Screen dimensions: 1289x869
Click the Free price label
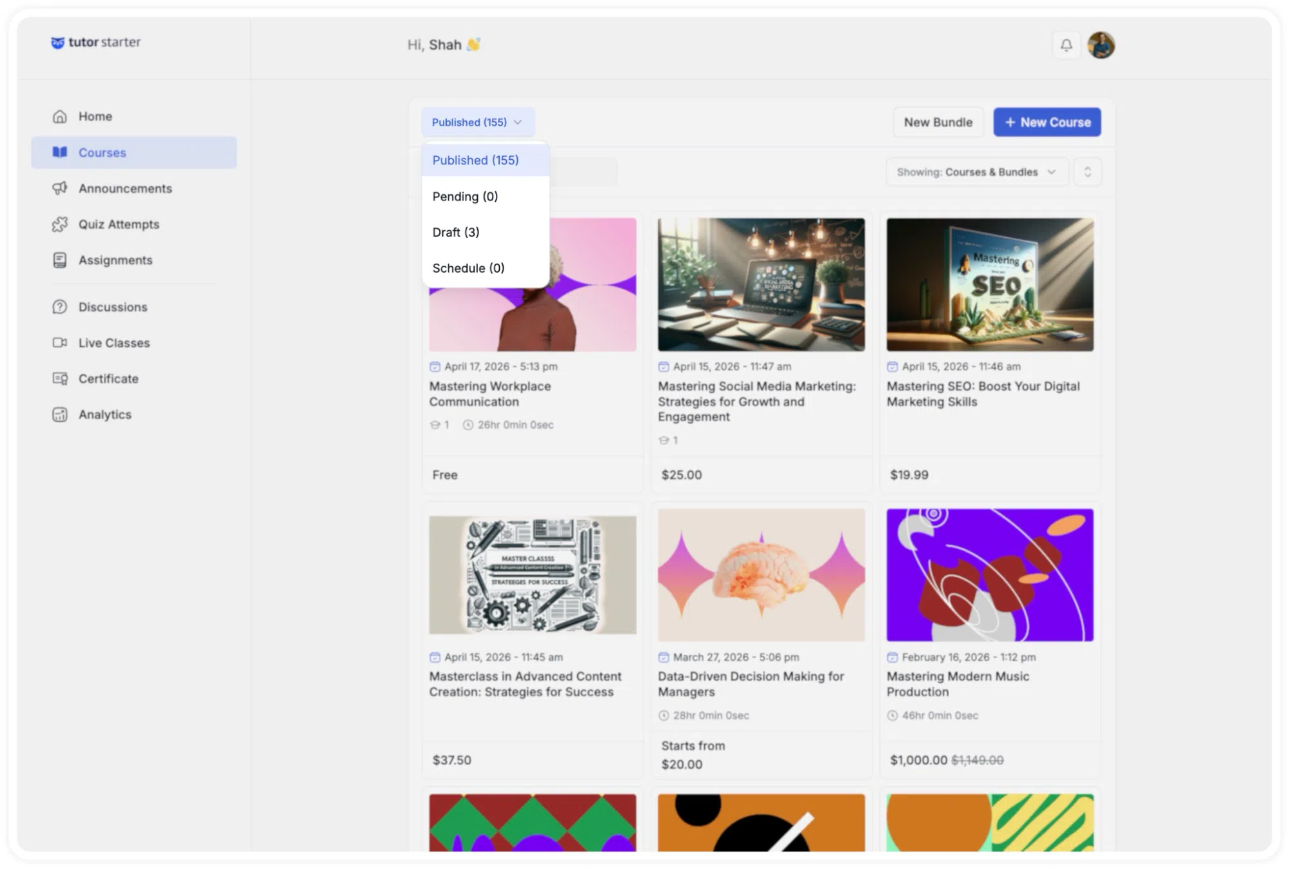coord(445,475)
